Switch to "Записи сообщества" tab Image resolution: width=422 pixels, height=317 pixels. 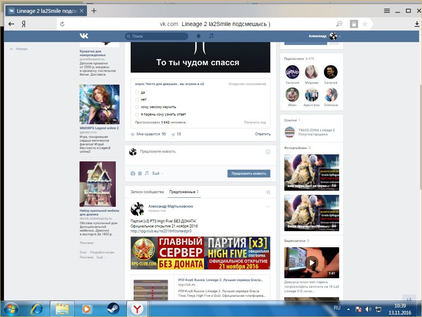[x=147, y=192]
